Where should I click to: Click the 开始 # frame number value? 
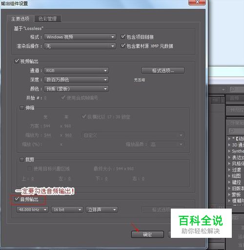pos(45,98)
